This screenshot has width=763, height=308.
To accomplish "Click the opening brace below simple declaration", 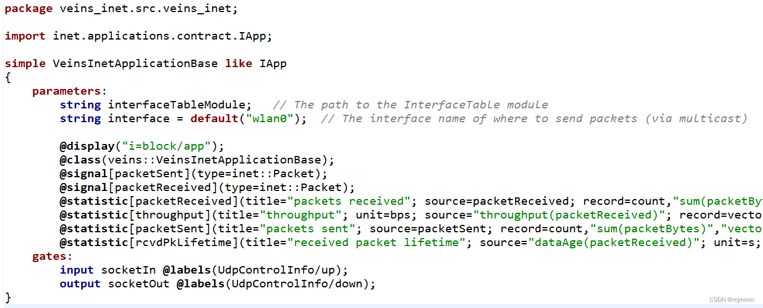I will pos(8,77).
